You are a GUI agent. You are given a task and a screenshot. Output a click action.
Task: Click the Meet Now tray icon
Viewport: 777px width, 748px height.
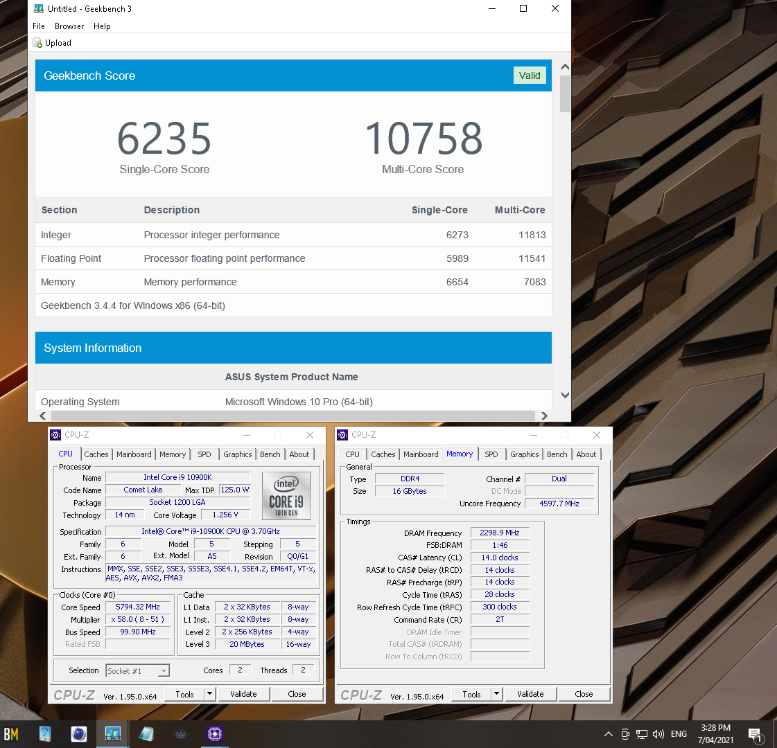pyautogui.click(x=625, y=734)
